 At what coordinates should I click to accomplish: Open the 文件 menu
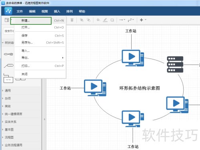(20, 11)
